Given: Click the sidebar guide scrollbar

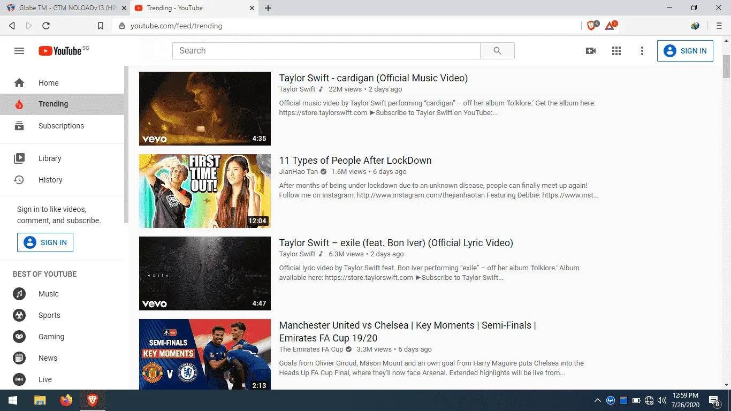Looking at the screenshot, I should click(x=126, y=144).
